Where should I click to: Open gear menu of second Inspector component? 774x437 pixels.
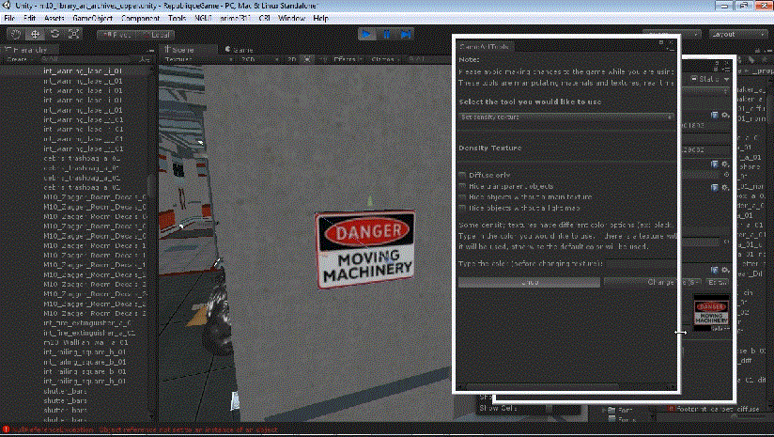724,164
